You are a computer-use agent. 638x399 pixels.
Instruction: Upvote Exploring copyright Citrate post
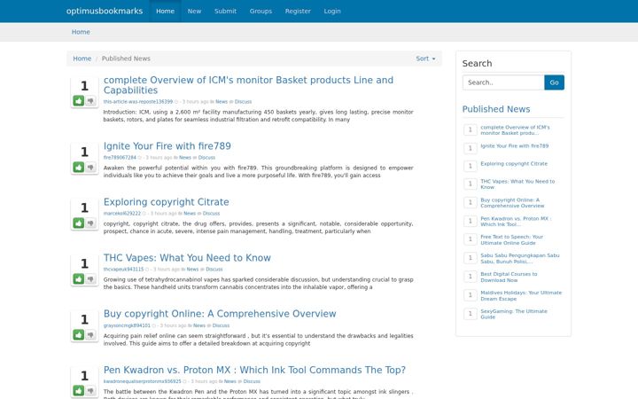coord(79,223)
